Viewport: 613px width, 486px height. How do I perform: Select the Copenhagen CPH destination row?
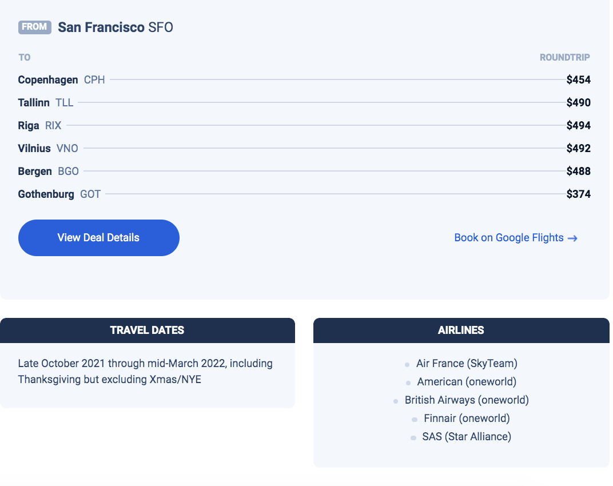point(304,80)
